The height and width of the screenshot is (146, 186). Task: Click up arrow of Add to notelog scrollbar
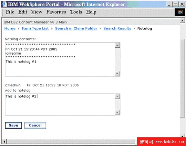tap(117, 97)
